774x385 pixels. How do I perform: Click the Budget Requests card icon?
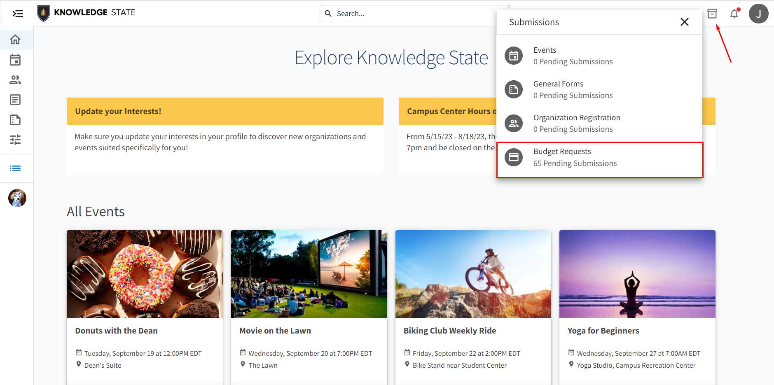pos(514,157)
